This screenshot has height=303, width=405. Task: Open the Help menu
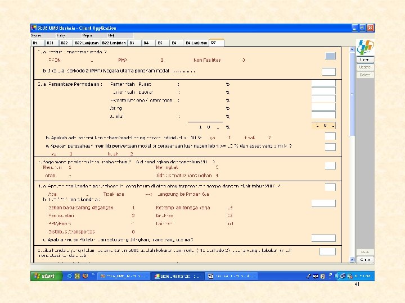(111, 35)
